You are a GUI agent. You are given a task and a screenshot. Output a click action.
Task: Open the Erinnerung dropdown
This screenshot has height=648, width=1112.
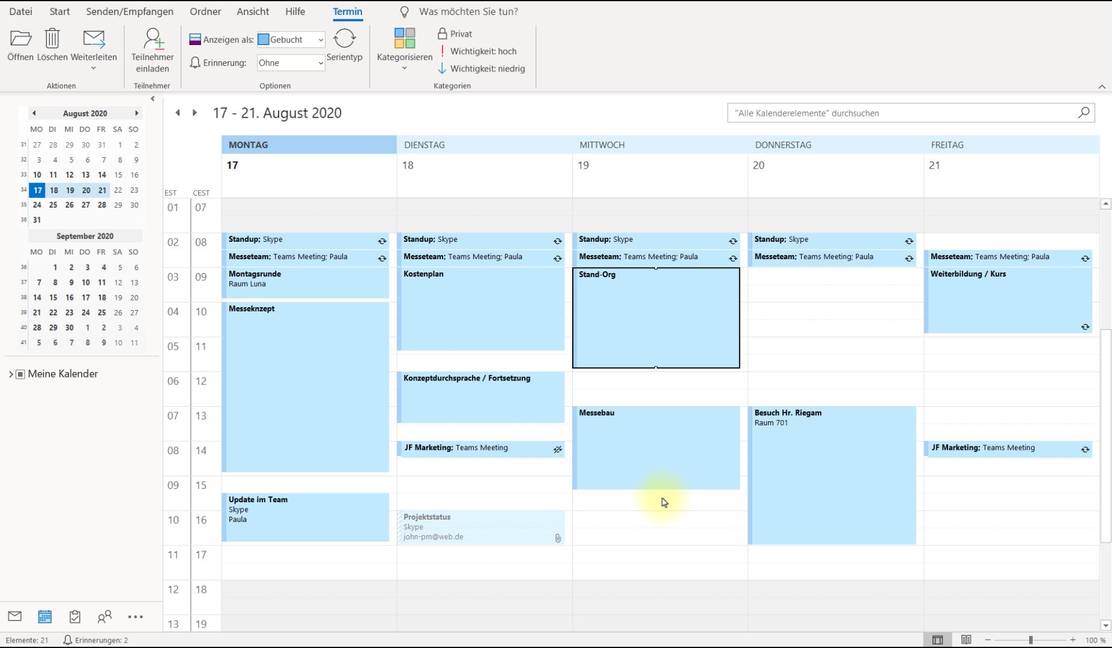291,63
